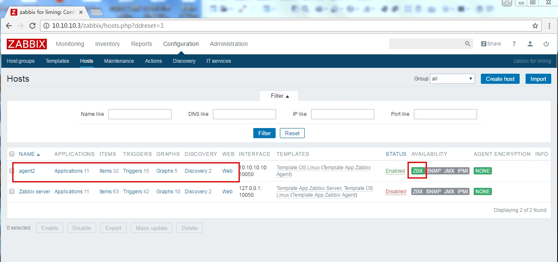Click Chrome user account icon in title bar

507,3
